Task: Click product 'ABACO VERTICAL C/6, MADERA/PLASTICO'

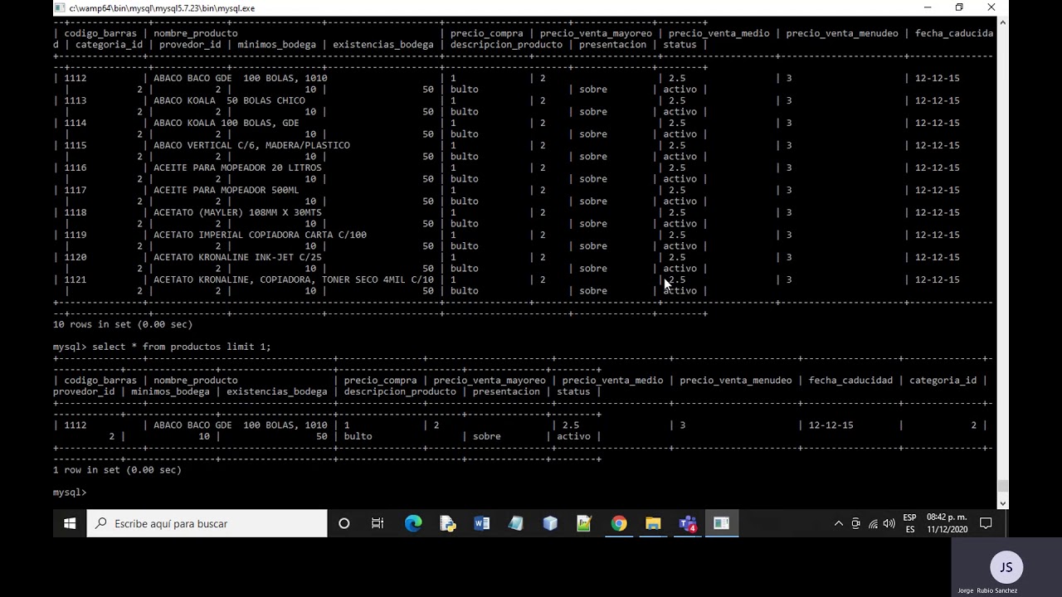Action: (251, 145)
